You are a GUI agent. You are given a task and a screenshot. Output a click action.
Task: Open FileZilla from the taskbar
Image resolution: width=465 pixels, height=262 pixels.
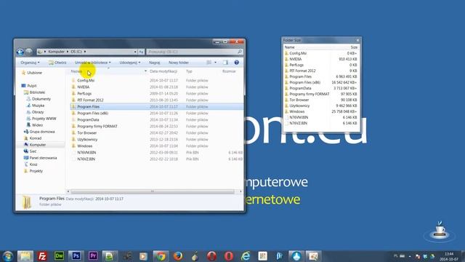42,256
